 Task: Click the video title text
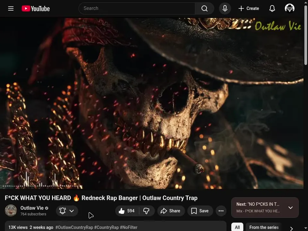click(101, 198)
